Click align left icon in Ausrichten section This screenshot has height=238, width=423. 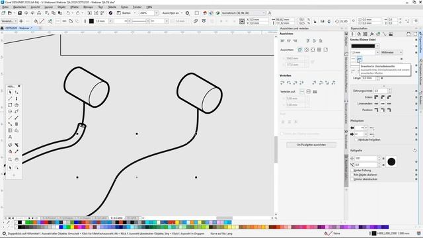(282, 41)
